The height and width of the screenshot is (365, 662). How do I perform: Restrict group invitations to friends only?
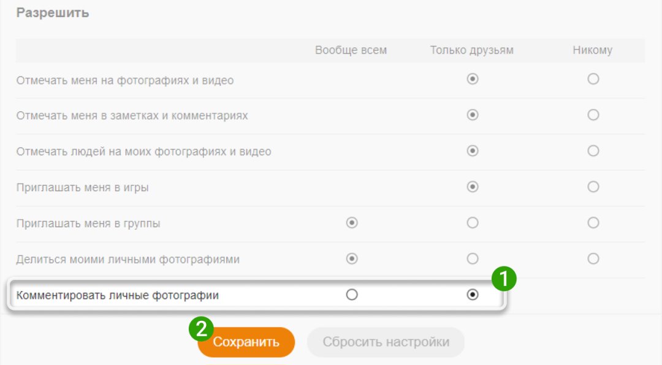point(472,223)
